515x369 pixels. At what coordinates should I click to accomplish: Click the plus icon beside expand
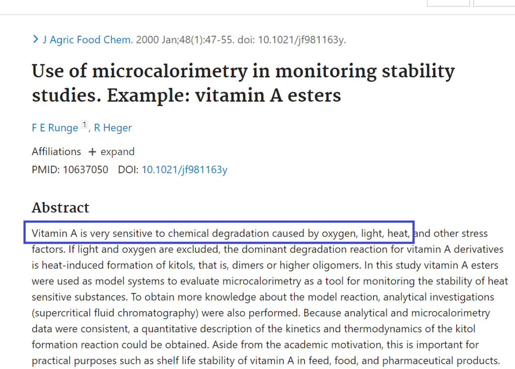(92, 152)
